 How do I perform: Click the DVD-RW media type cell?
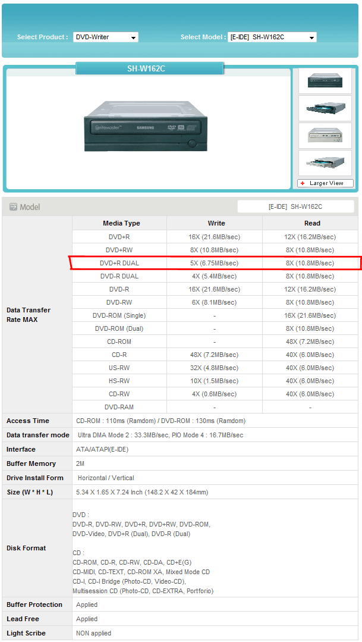pos(119,303)
